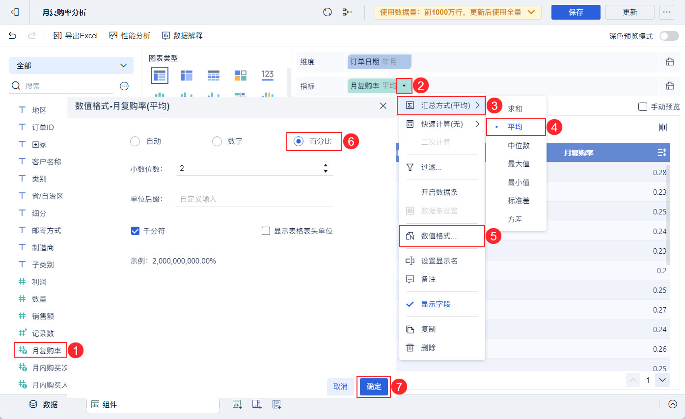685x419 pixels.
Task: Check the 显示表格表头单位 checkbox
Action: [266, 231]
